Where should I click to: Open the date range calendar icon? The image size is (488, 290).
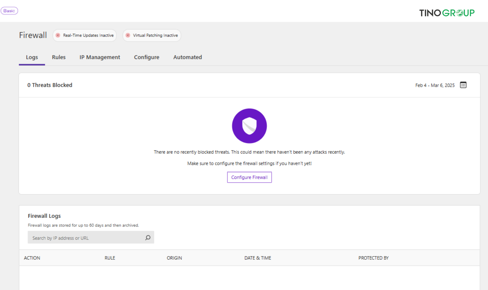[463, 85]
